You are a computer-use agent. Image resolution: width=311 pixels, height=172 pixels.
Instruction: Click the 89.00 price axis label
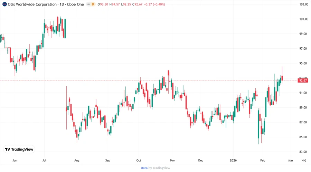pos(303,107)
